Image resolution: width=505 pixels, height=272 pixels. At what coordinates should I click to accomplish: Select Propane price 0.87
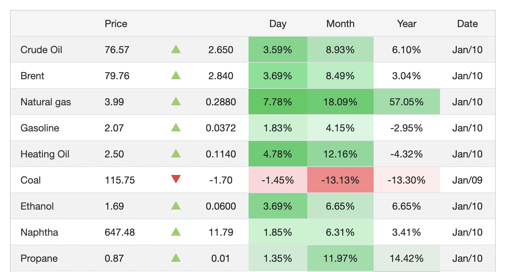pos(114,258)
